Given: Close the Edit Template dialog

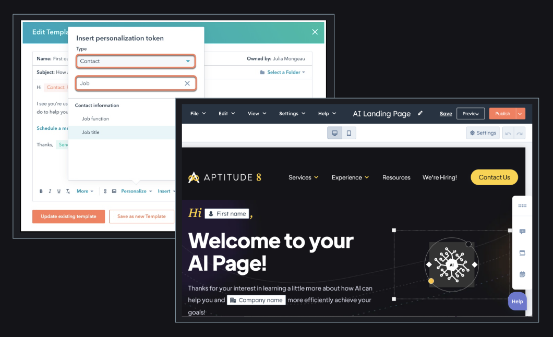Looking at the screenshot, I should point(315,32).
